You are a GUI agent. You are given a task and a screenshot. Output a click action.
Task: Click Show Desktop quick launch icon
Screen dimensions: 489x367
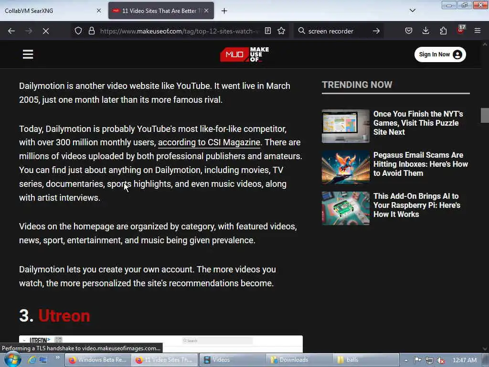[x=43, y=360]
